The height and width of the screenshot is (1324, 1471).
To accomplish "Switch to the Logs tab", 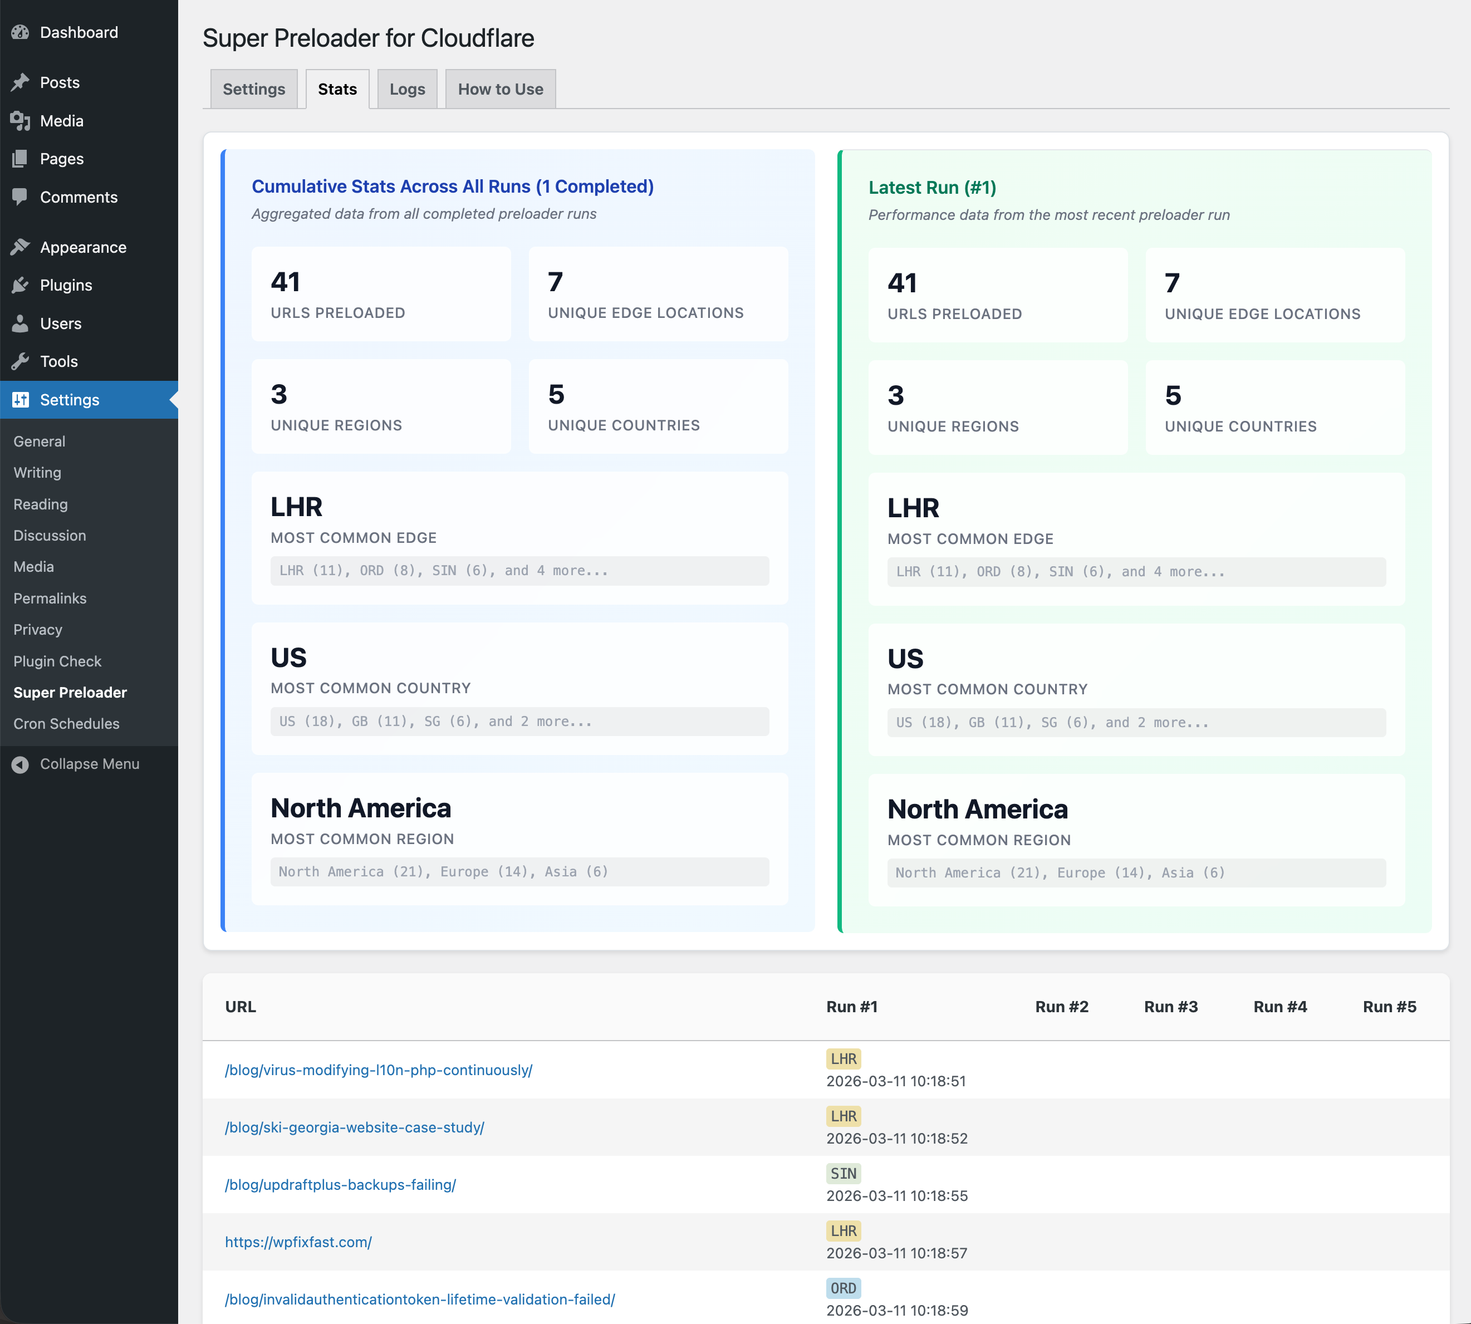I will pyautogui.click(x=406, y=88).
